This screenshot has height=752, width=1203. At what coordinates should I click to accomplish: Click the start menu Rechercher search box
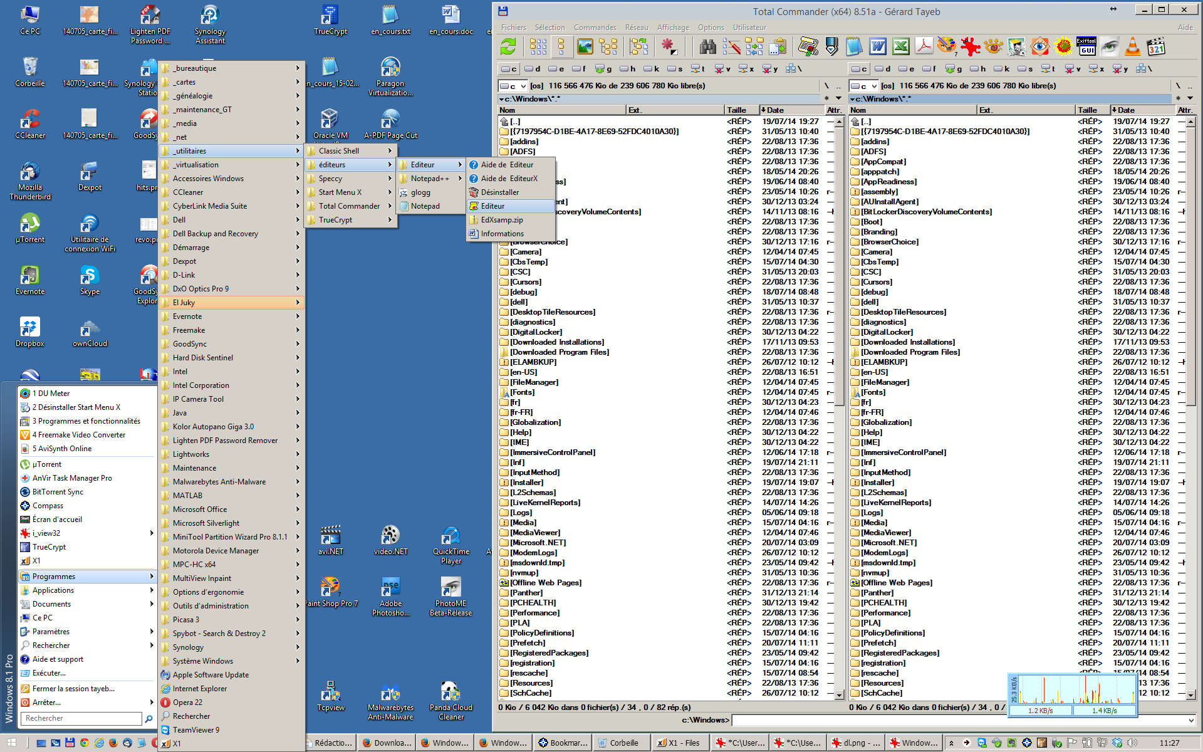click(x=81, y=719)
